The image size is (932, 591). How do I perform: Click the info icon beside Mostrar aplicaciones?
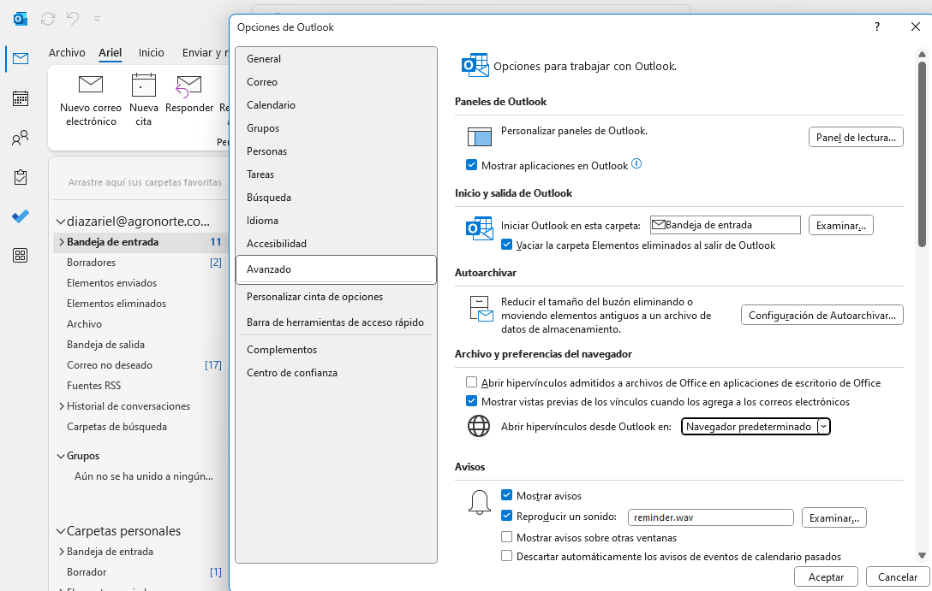636,163
